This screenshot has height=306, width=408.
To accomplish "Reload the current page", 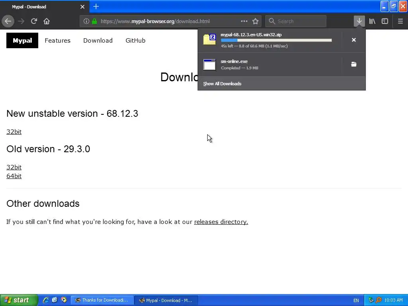I will pos(34,22).
